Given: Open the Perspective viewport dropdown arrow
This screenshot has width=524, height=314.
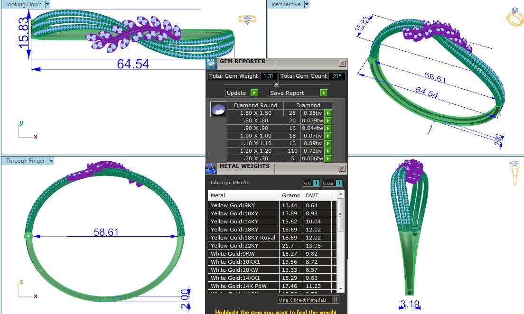Looking at the screenshot, I should (306, 4).
